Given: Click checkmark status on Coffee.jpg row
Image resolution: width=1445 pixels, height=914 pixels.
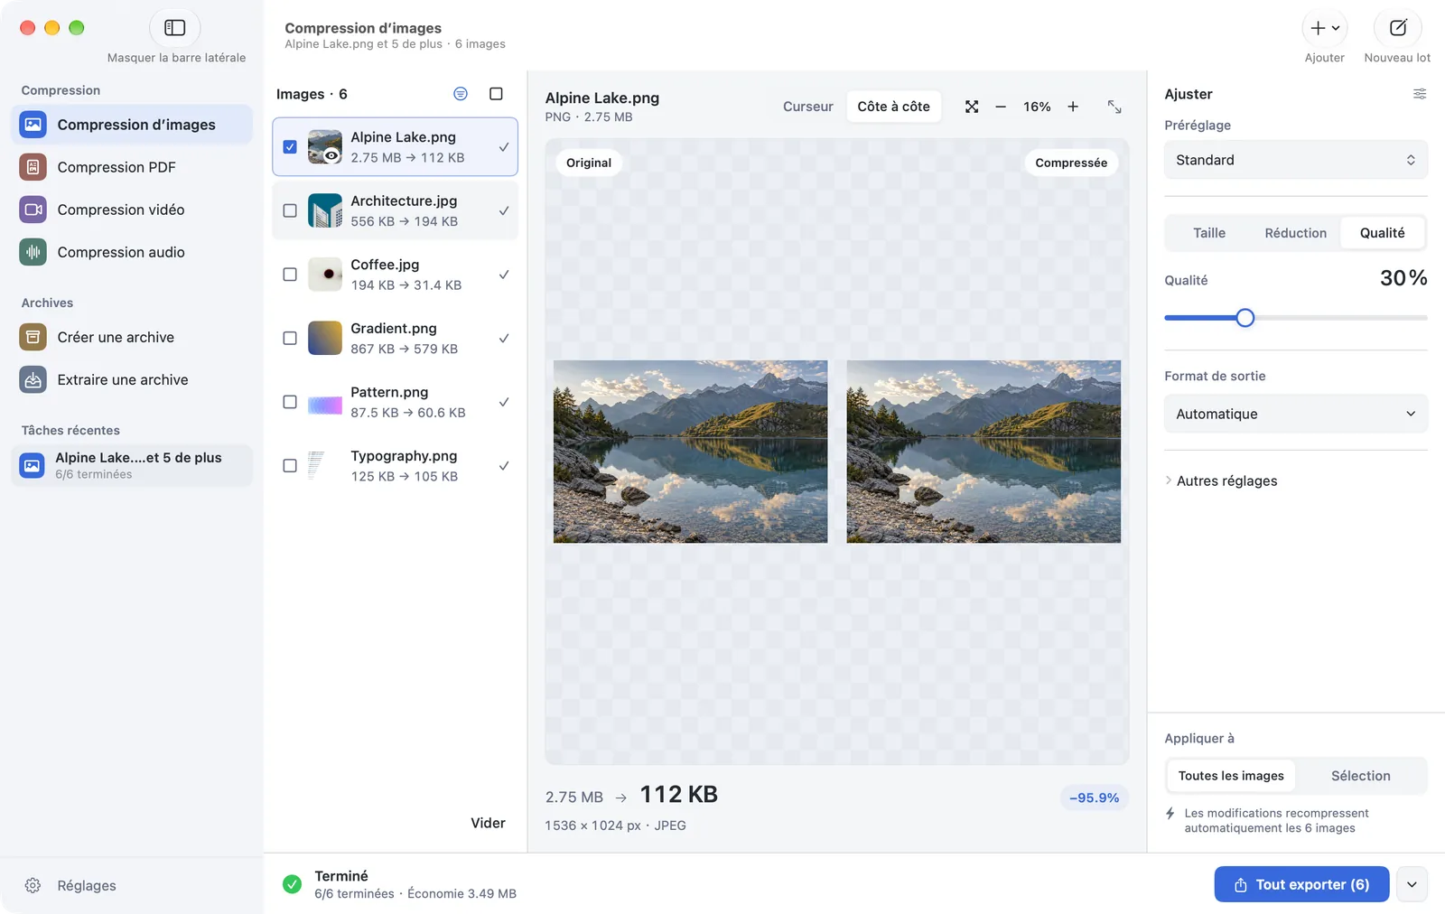Looking at the screenshot, I should click(504, 275).
